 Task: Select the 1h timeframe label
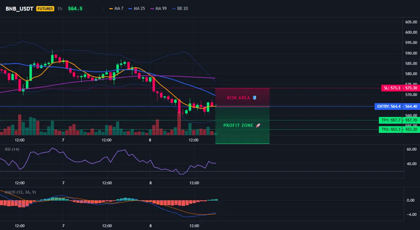[60, 9]
